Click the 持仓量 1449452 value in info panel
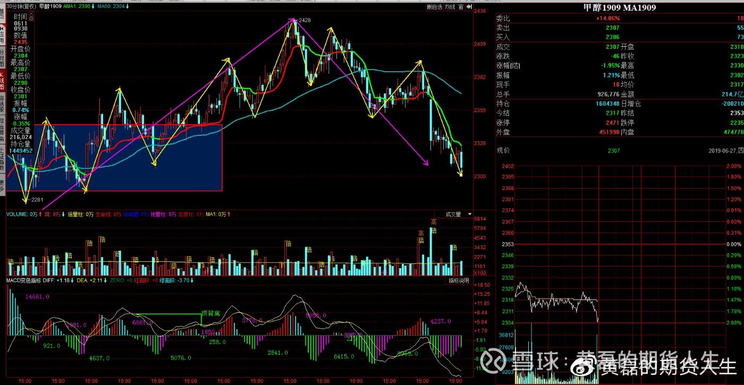This screenshot has height=385, width=744. coord(20,151)
